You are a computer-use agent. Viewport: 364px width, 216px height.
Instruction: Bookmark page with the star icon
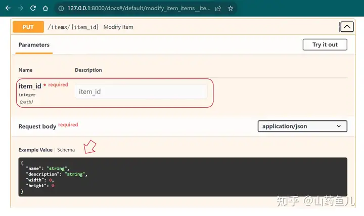[231, 9]
